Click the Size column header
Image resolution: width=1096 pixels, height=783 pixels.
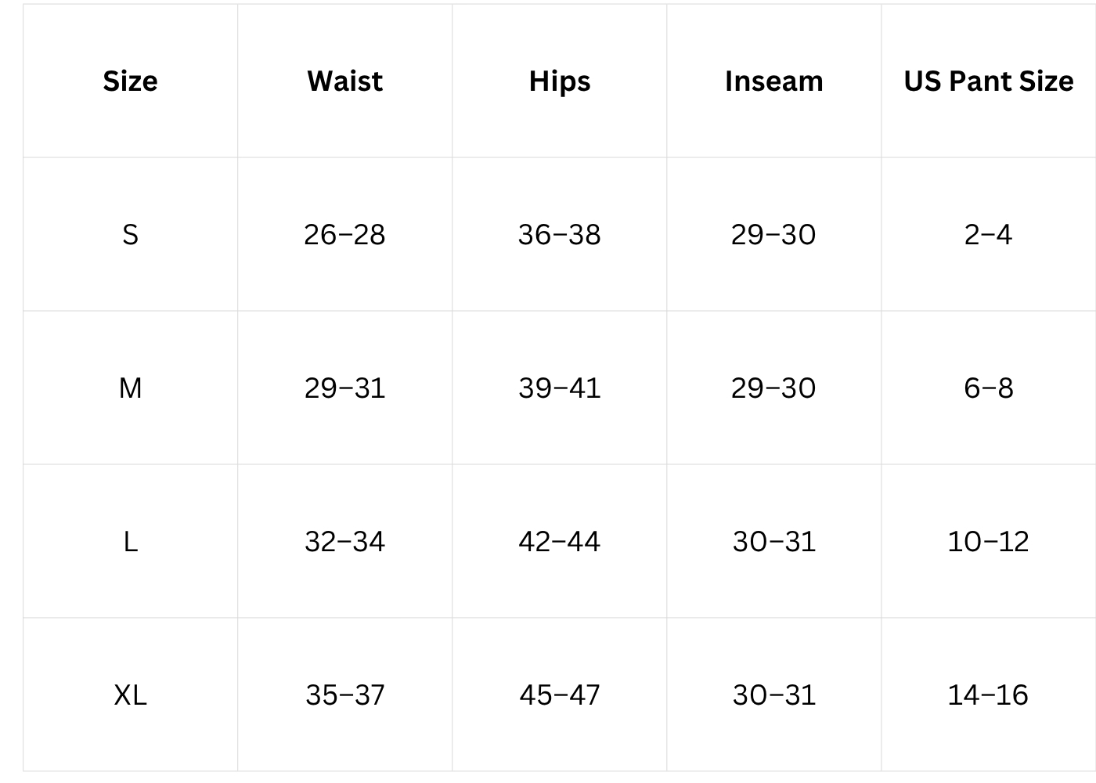pos(130,81)
